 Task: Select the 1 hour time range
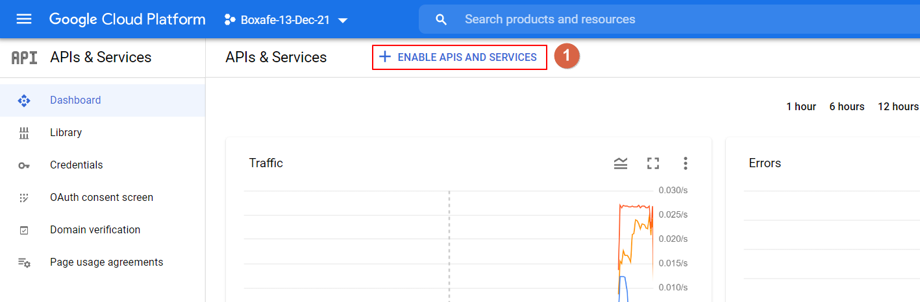[x=801, y=107]
